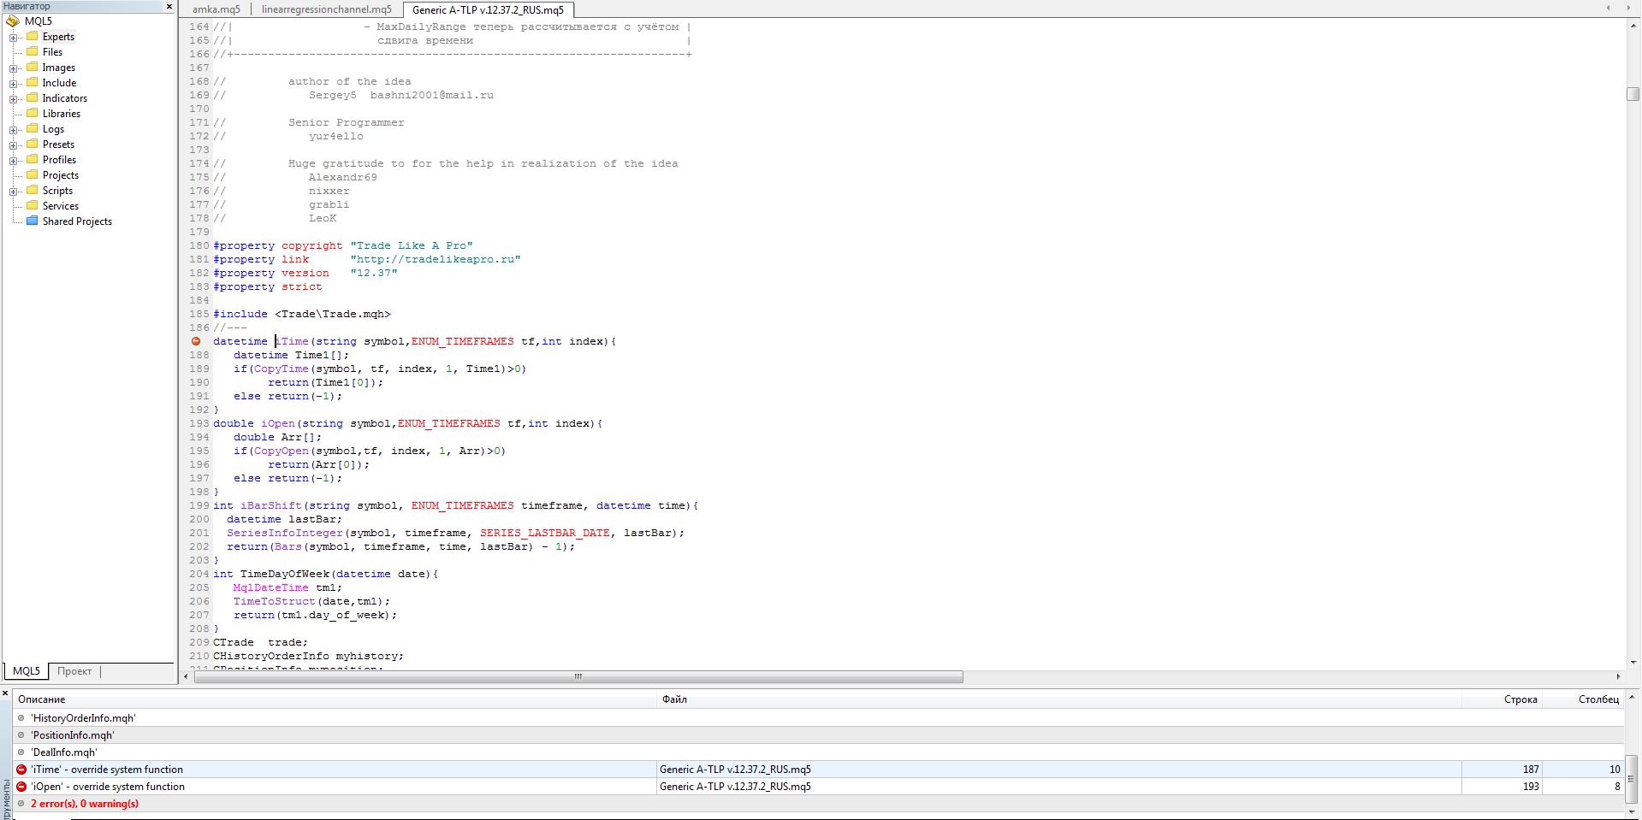Select the MQL5 tab in Navigator
This screenshot has height=820, width=1642.
[x=27, y=671]
